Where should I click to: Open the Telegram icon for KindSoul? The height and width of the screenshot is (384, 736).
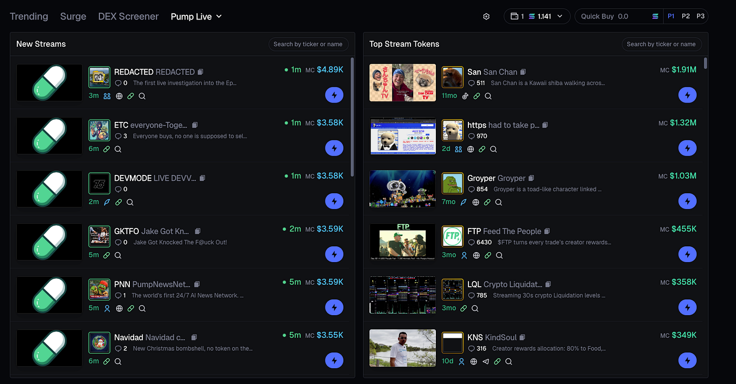click(x=486, y=361)
